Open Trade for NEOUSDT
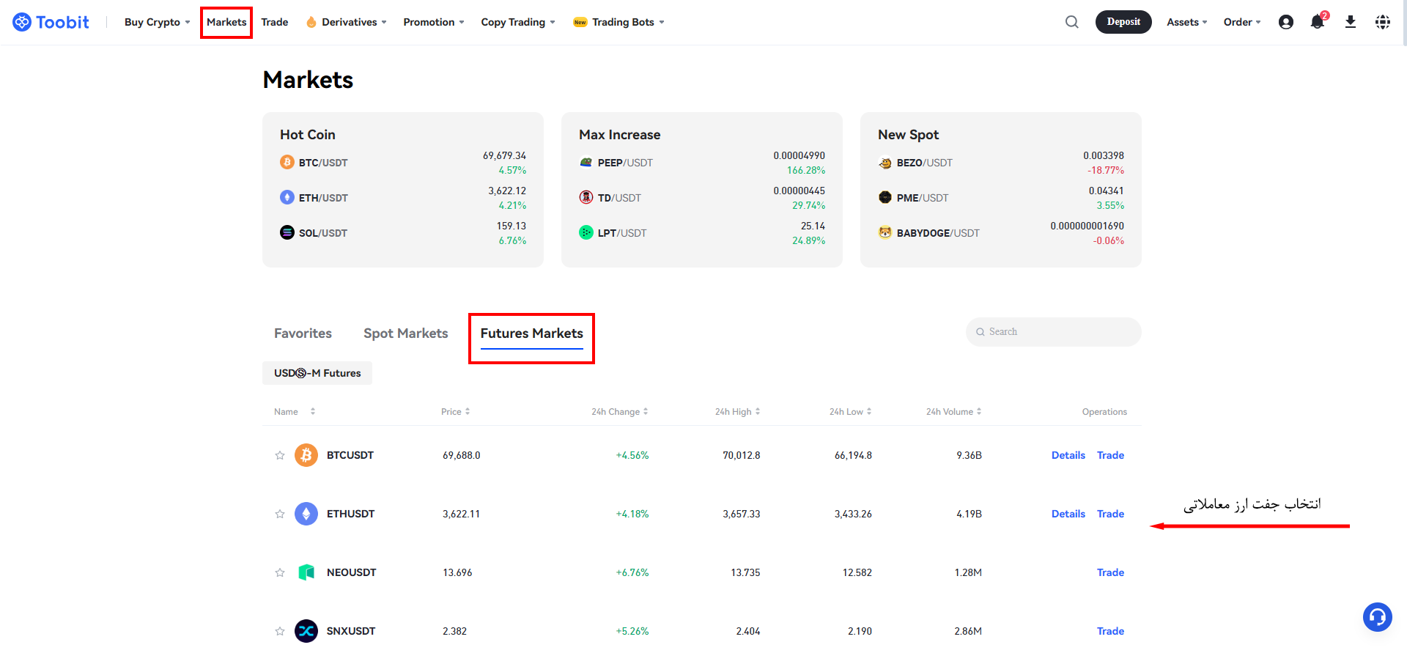The width and height of the screenshot is (1407, 664). (x=1110, y=572)
